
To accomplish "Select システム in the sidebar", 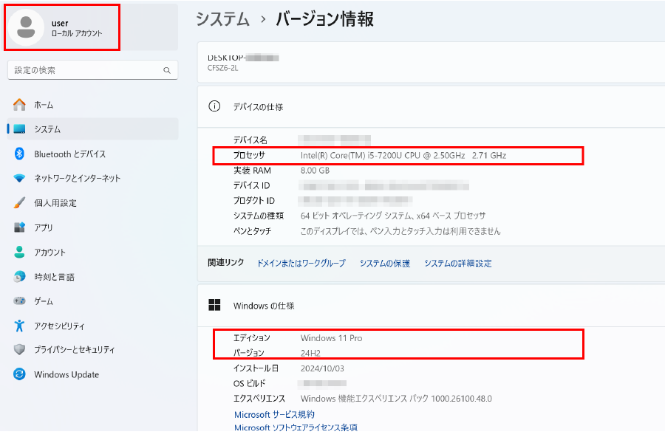I will click(x=93, y=129).
